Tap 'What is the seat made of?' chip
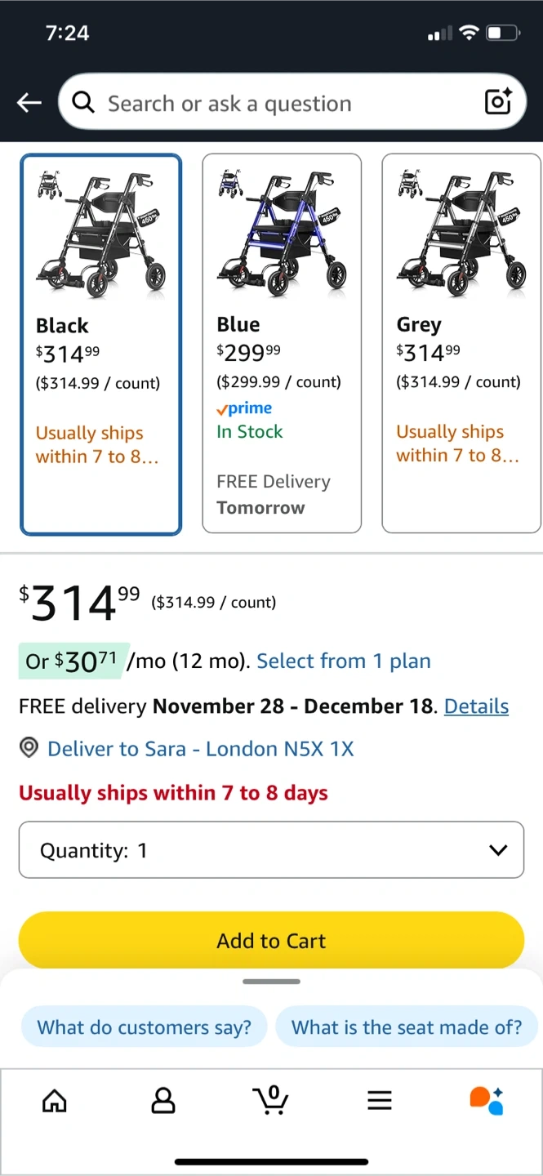The height and width of the screenshot is (1176, 543). 406,1027
